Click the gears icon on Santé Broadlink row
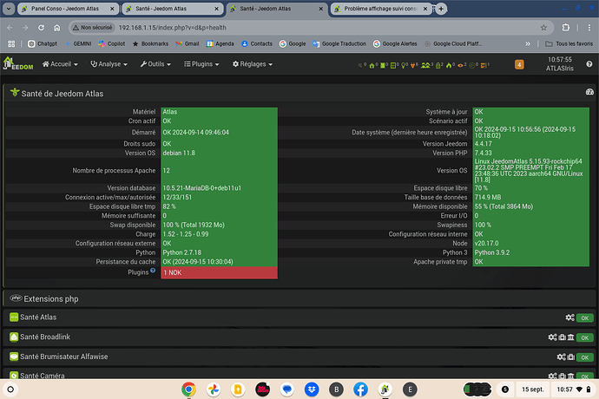The width and height of the screenshot is (599, 399). 552,337
